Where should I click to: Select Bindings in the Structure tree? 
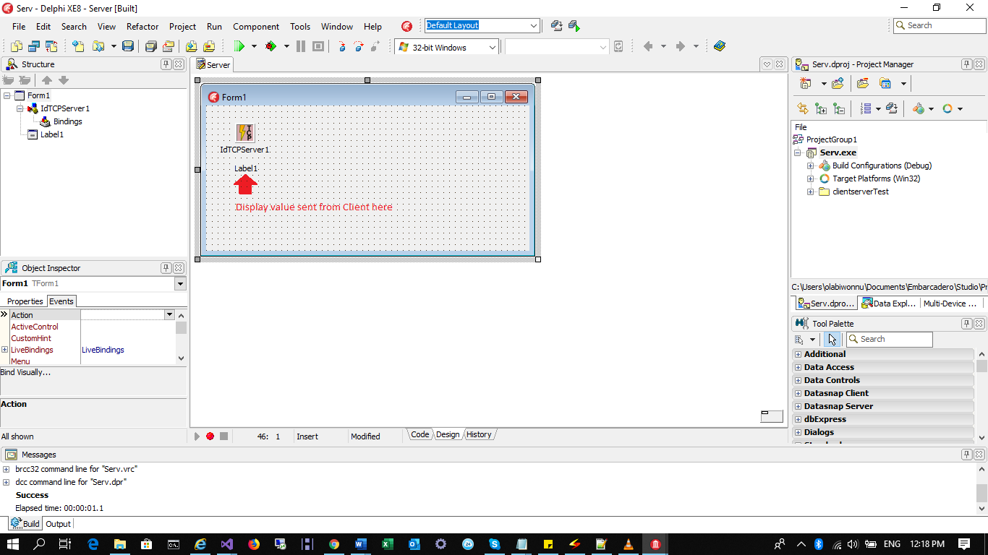68,121
